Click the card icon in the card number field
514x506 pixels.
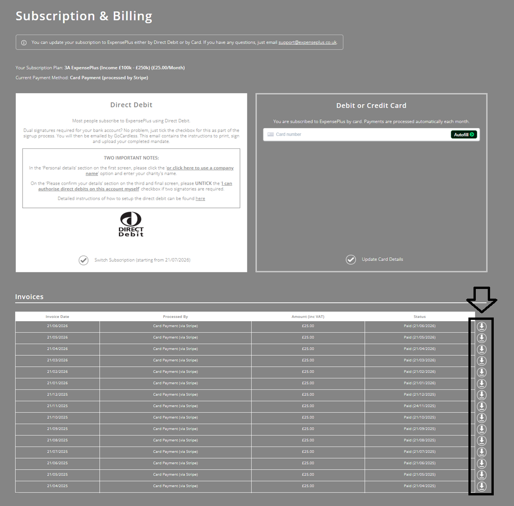tap(270, 135)
